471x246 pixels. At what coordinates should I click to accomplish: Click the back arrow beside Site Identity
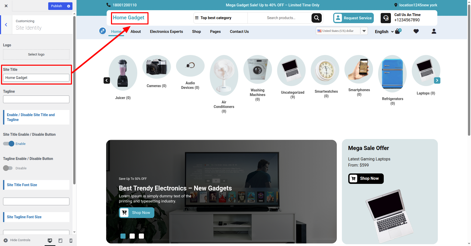pos(6,25)
